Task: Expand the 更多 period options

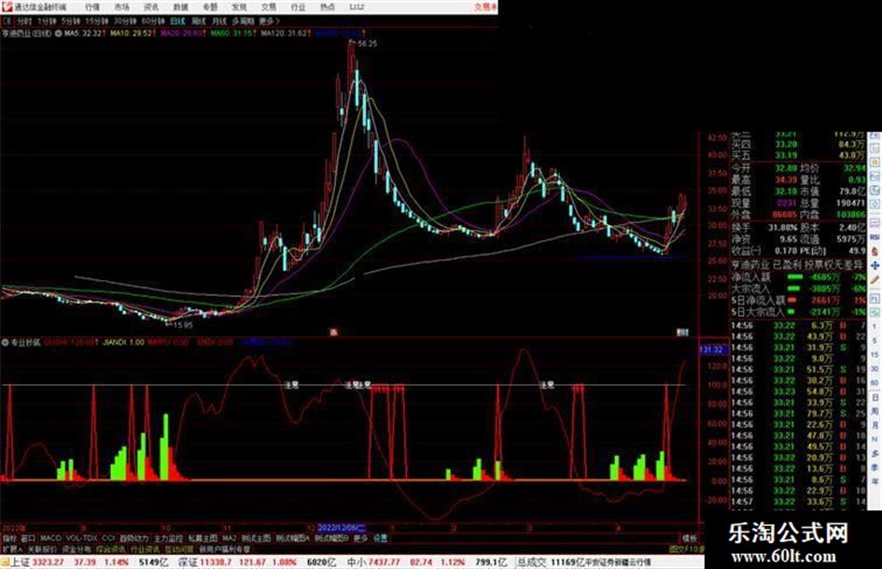Action: (269, 21)
